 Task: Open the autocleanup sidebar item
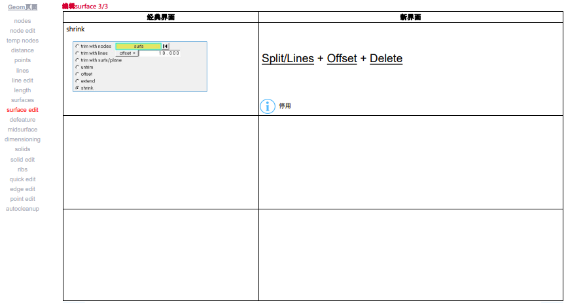pos(22,209)
